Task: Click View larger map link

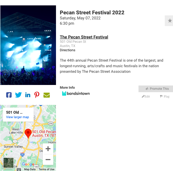Action: [18, 117]
